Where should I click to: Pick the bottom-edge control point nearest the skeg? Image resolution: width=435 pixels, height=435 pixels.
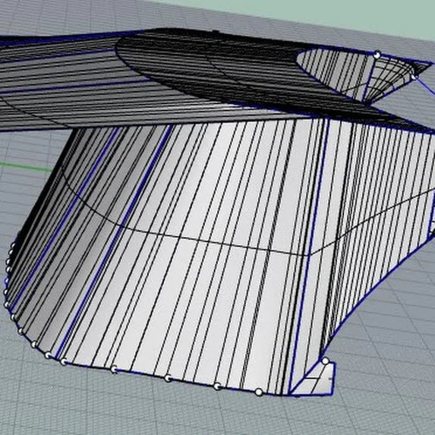point(259,392)
